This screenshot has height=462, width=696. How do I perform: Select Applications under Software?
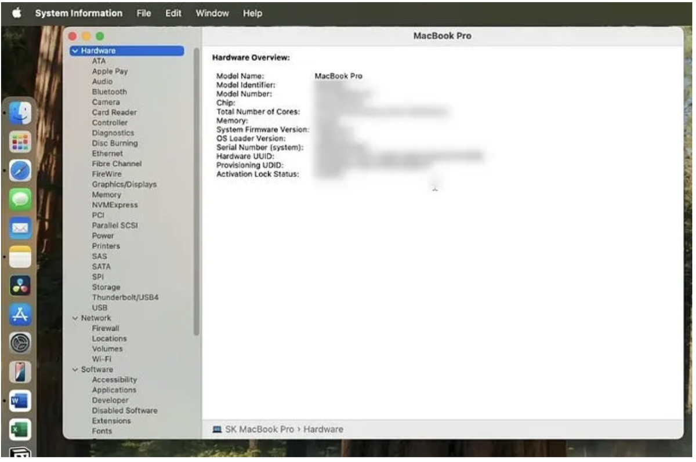pos(114,390)
